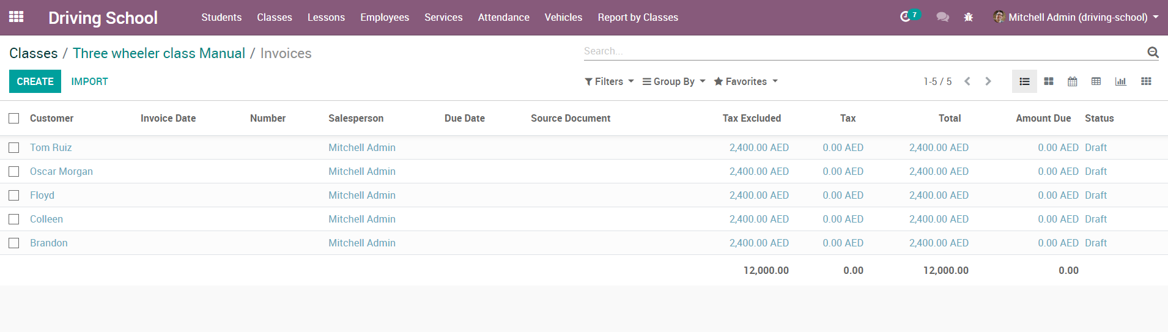
Task: Switch to pivot table view
Action: [x=1096, y=81]
